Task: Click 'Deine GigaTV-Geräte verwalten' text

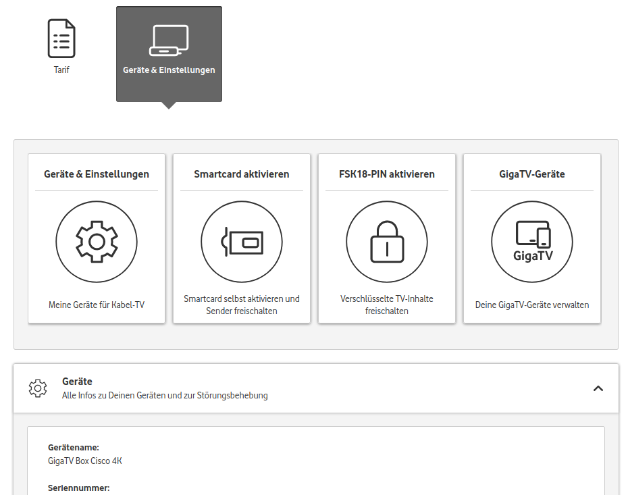Action: tap(532, 305)
